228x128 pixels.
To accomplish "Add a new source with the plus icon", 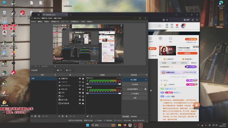I will coord(59,116).
